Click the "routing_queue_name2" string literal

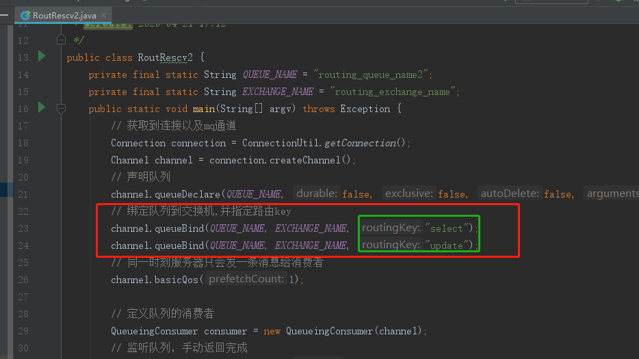click(x=370, y=75)
